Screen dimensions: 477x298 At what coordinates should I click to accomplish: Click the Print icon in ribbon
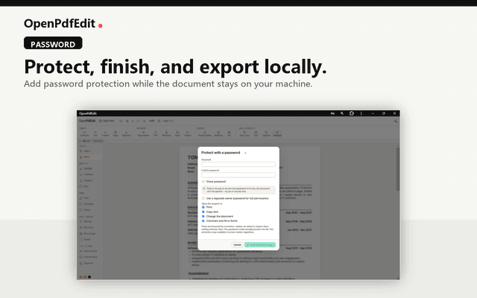[256, 134]
